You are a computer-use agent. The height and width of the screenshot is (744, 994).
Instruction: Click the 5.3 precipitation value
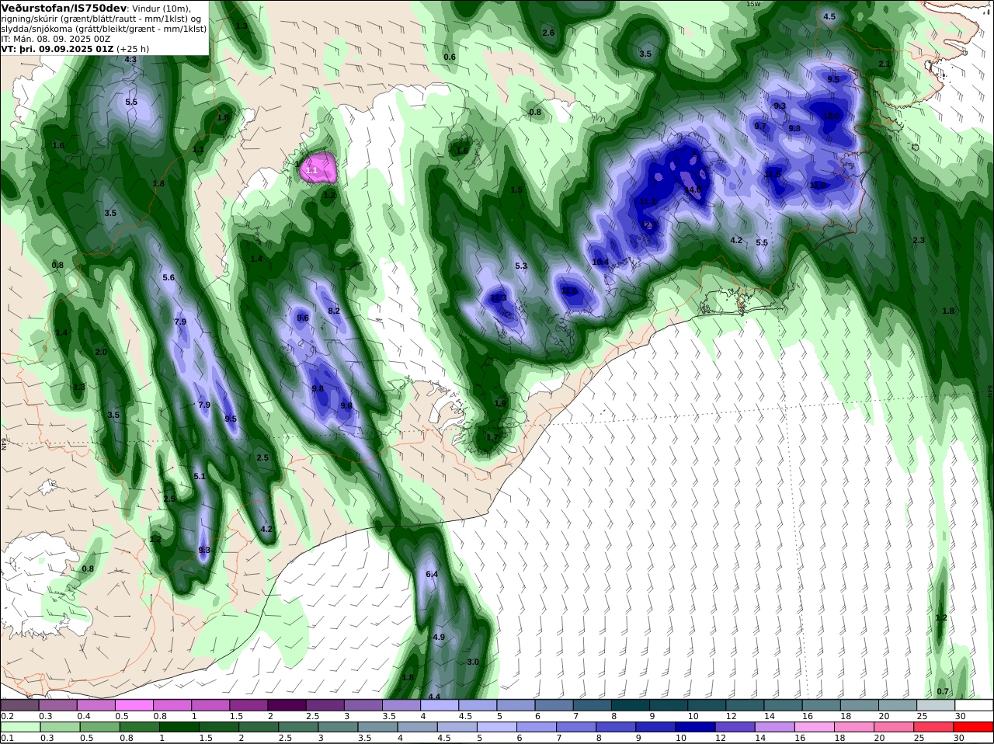coord(521,266)
